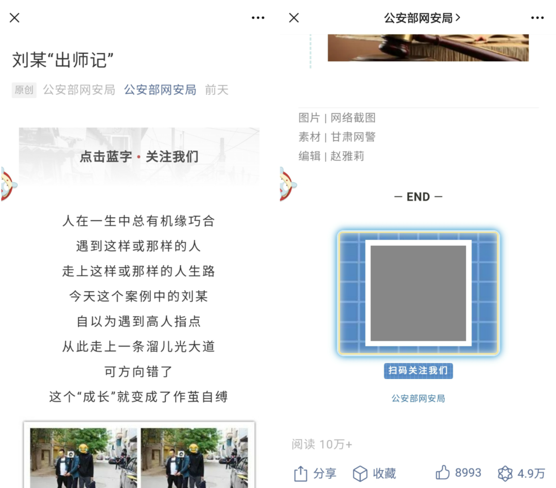Open the blue 公安部网安局 account link
The width and height of the screenshot is (556, 488).
coord(160,90)
